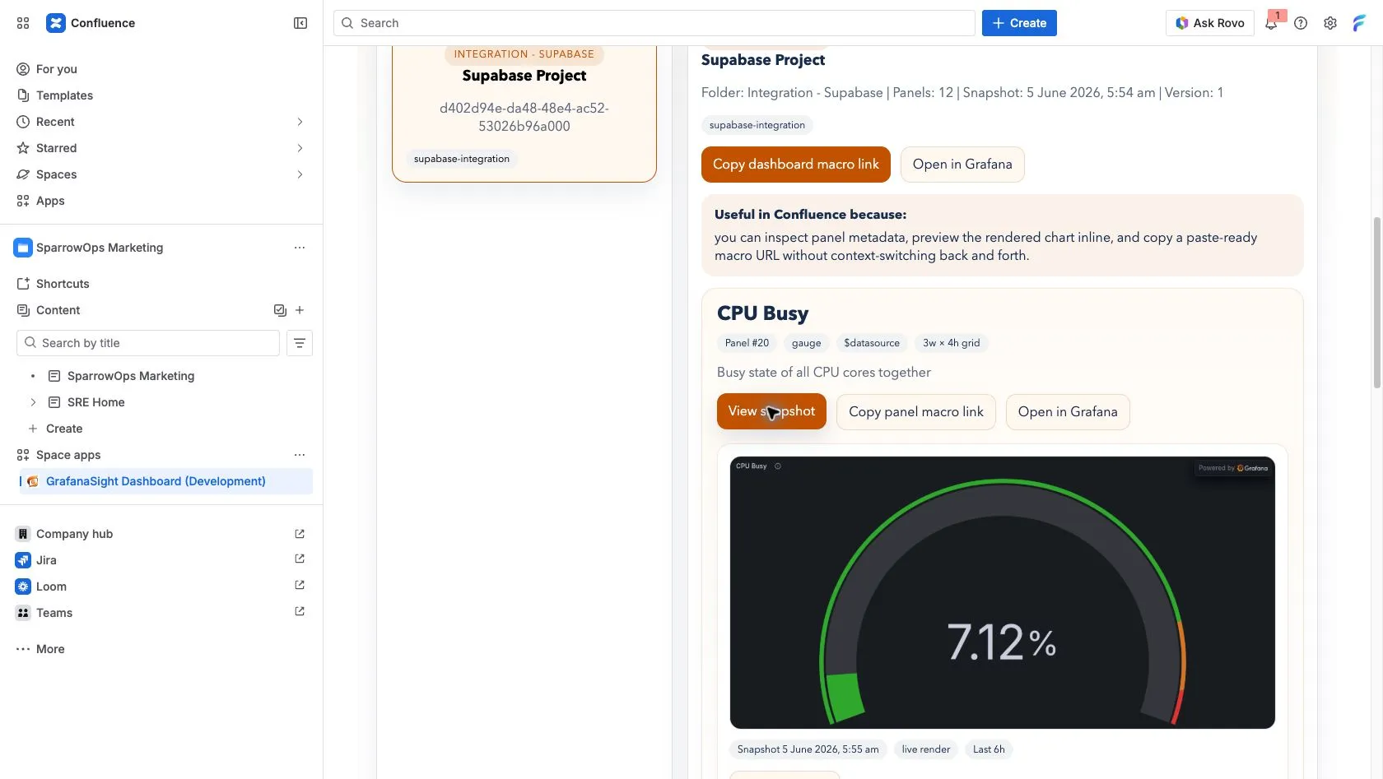The height and width of the screenshot is (779, 1383).
Task: Click the Jira external link icon
Action: [300, 559]
